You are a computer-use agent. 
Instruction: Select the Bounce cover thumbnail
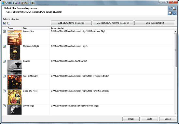click(15, 67)
